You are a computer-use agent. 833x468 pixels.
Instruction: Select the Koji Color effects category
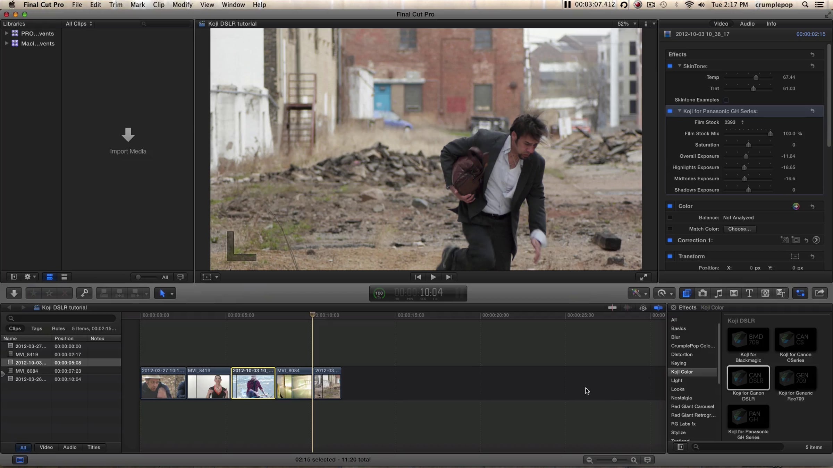692,372
